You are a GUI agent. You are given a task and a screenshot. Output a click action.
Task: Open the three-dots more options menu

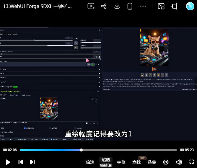(143, 6)
